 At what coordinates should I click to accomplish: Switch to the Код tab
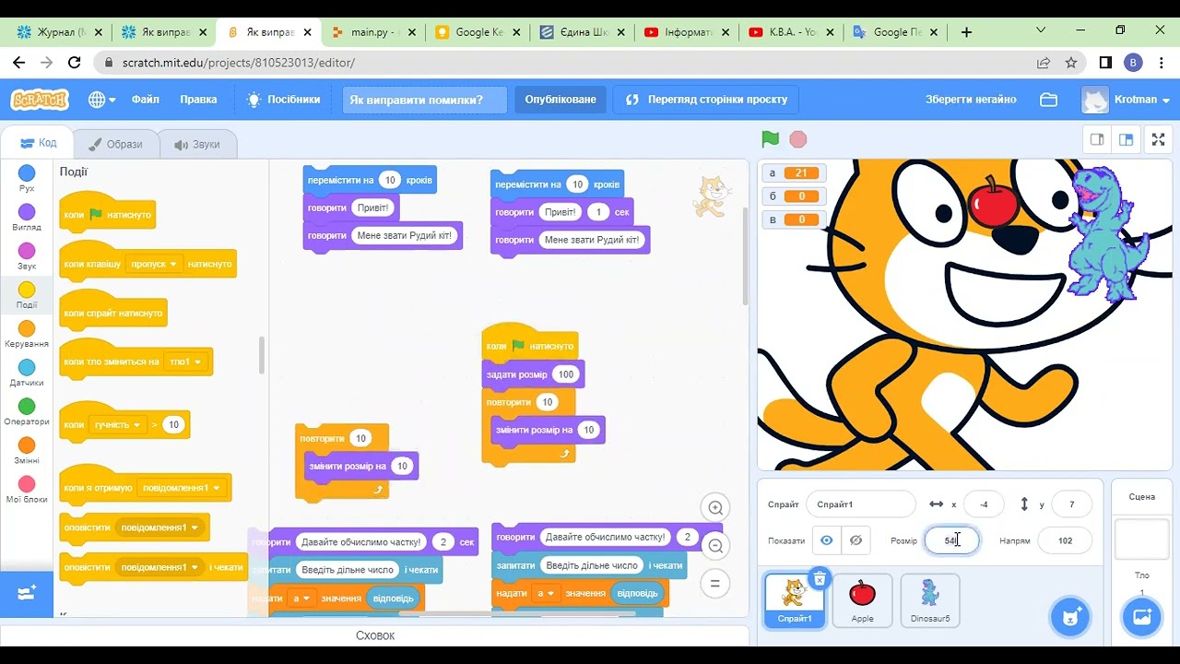point(39,143)
